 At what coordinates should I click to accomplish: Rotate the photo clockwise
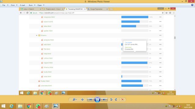click(116, 100)
